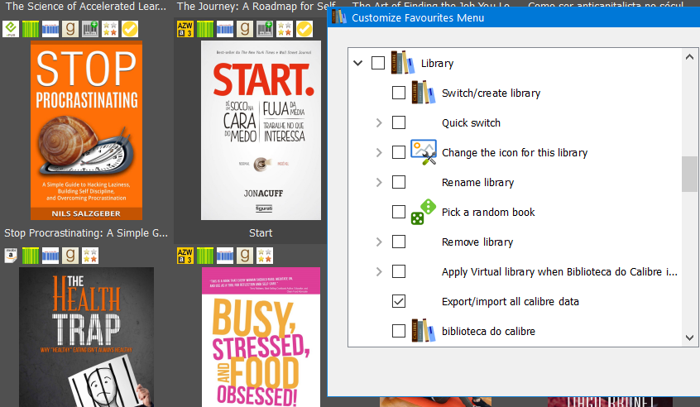Screen dimensions: 700x407
Task: Click the picture-and-tools icon for Change the icon
Action: tap(423, 152)
